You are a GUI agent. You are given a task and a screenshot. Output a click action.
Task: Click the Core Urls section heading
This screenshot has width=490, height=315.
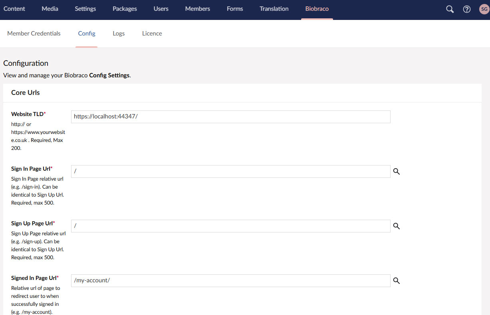pos(26,93)
